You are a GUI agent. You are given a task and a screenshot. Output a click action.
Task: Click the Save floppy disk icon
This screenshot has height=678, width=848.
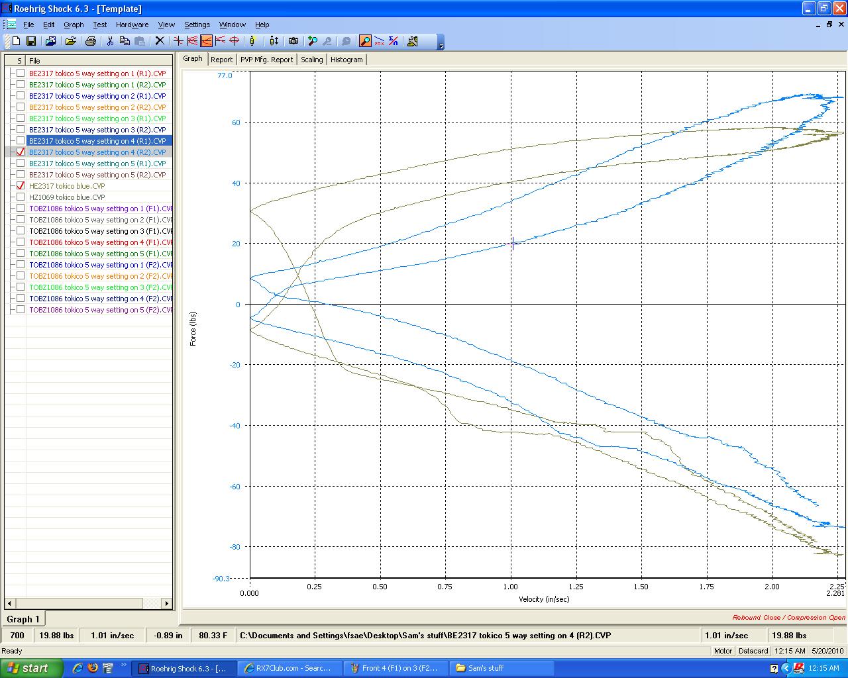pos(30,41)
